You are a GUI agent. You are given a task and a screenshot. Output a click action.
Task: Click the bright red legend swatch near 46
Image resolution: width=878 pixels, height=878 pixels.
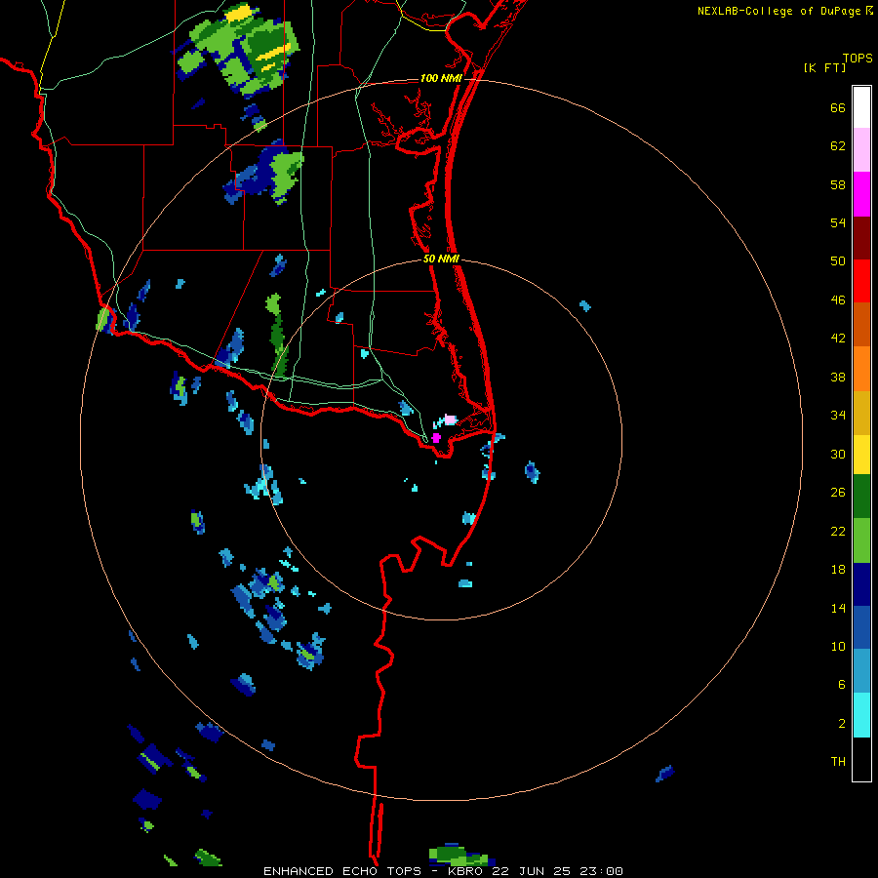click(x=861, y=281)
